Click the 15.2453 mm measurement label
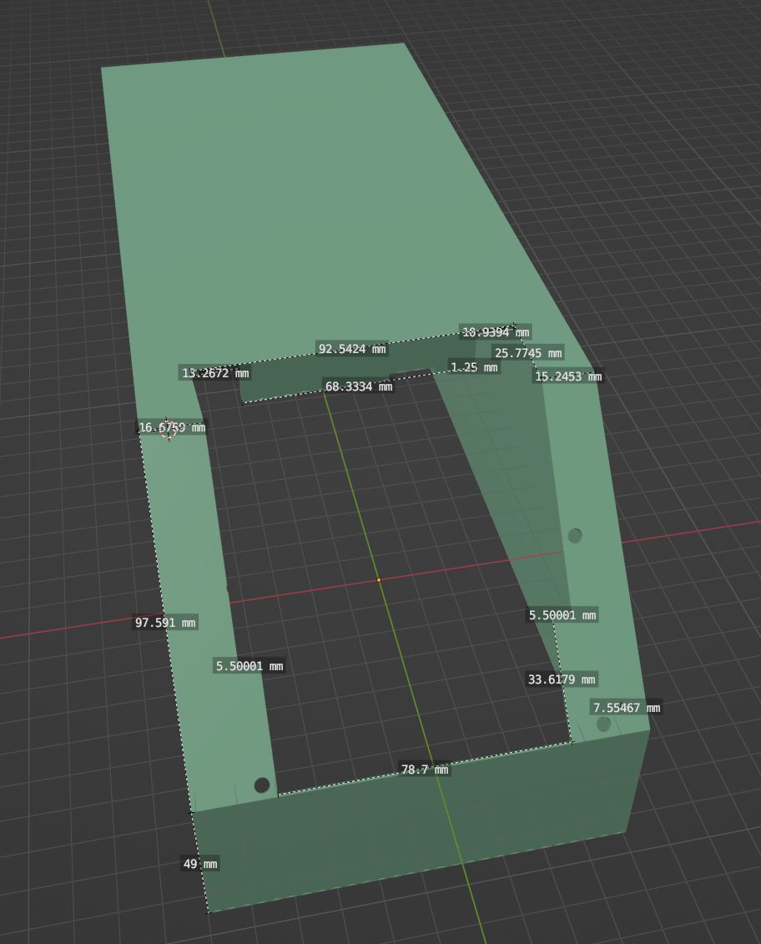Image resolution: width=761 pixels, height=944 pixels. [x=567, y=376]
